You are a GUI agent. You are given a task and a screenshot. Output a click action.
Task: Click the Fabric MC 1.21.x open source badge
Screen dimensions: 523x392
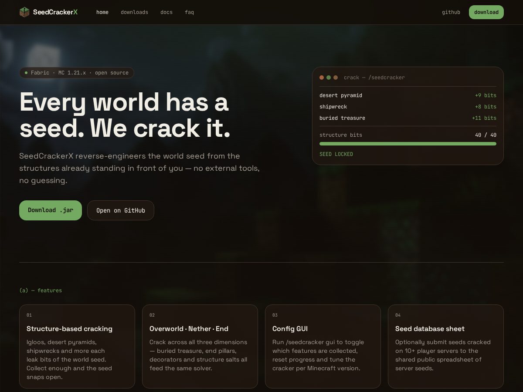77,73
